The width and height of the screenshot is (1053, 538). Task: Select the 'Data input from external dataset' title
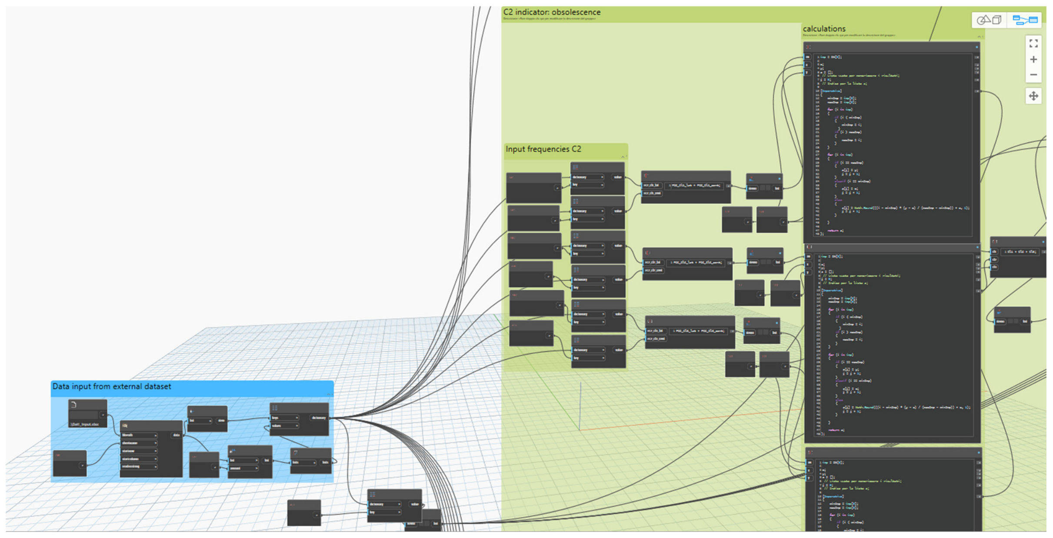pyautogui.click(x=112, y=386)
